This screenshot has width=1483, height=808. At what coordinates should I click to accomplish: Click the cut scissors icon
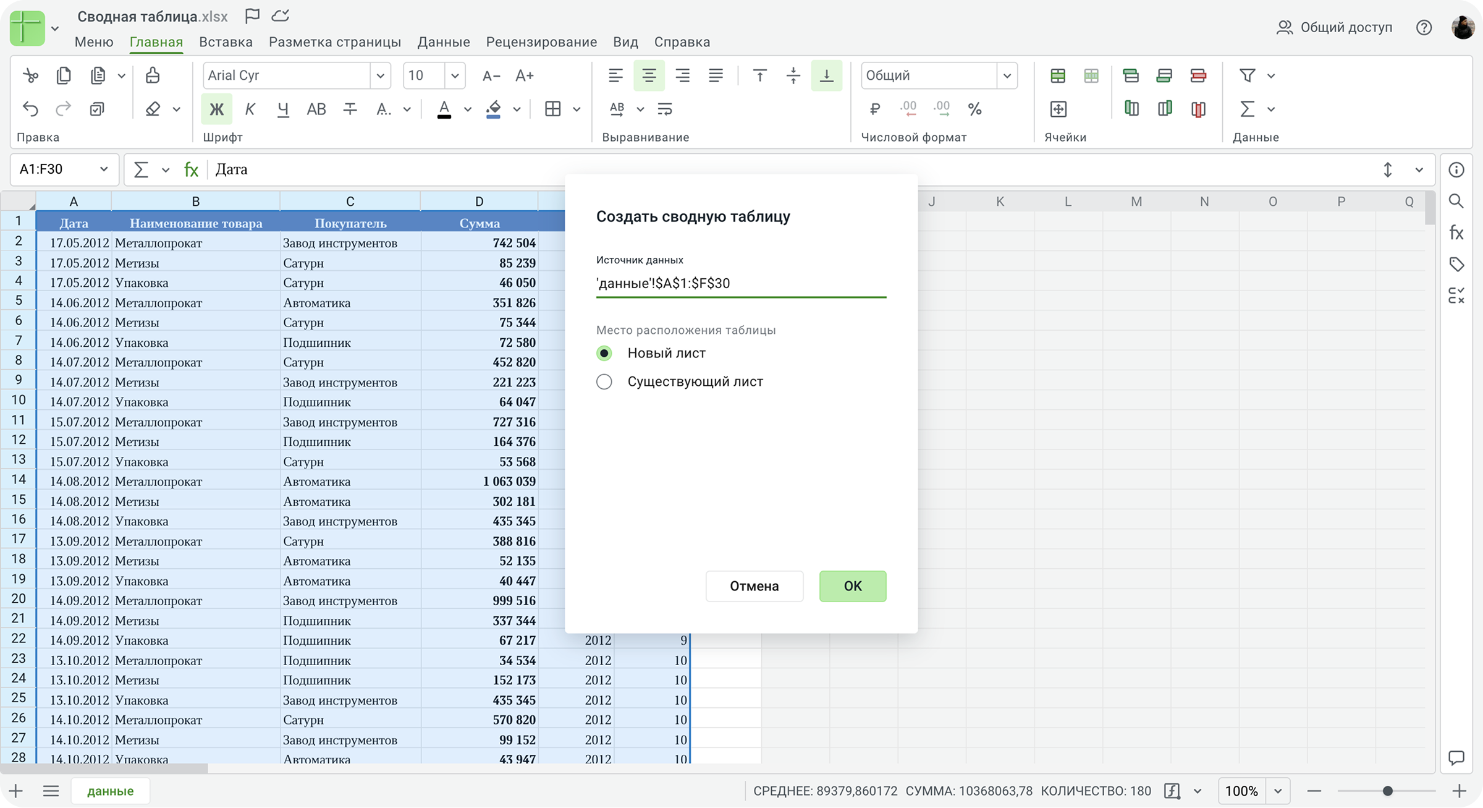click(x=30, y=75)
